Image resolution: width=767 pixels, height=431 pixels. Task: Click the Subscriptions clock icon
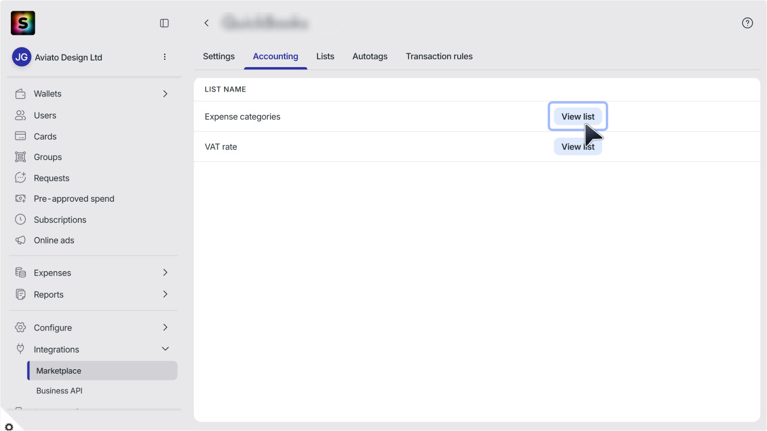coord(20,220)
